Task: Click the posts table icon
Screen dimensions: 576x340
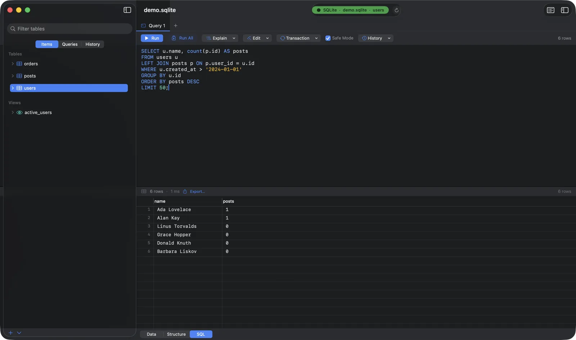Action: pyautogui.click(x=19, y=76)
